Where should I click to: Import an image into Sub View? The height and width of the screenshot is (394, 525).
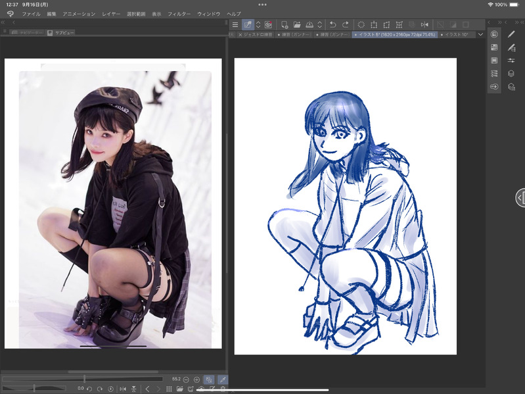pos(180,389)
